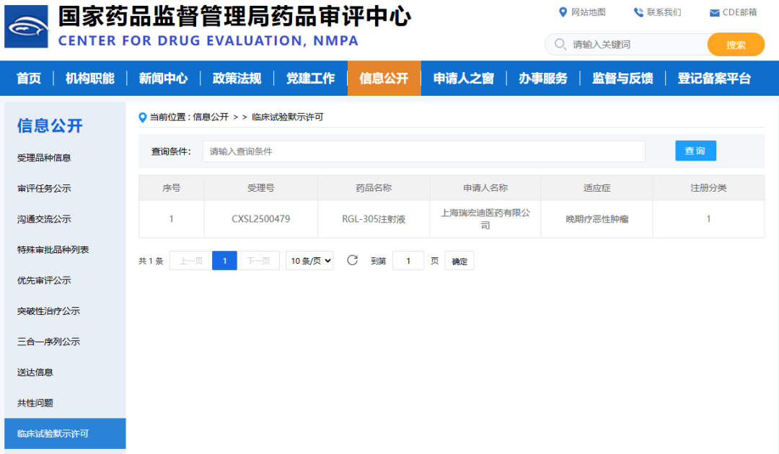Refresh the results with the reload icon
The height and width of the screenshot is (454, 779).
tap(352, 260)
